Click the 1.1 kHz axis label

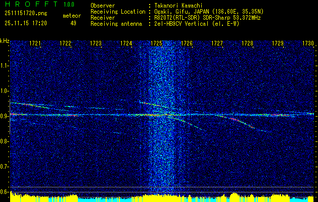(x=4, y=66)
